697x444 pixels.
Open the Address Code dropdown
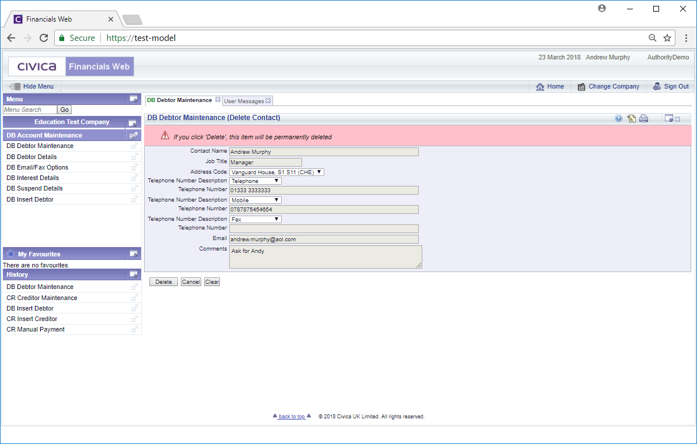[276, 172]
